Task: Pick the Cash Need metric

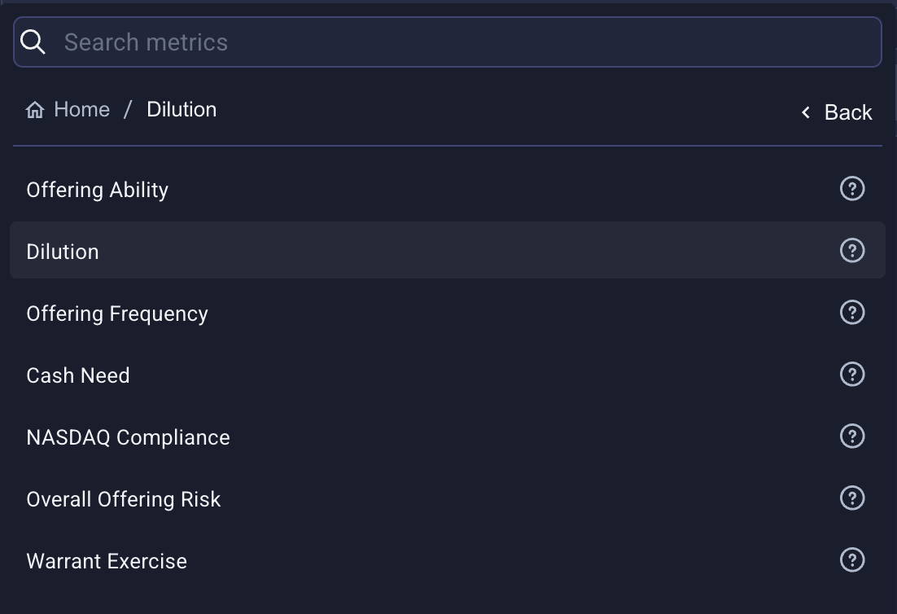Action: click(78, 375)
